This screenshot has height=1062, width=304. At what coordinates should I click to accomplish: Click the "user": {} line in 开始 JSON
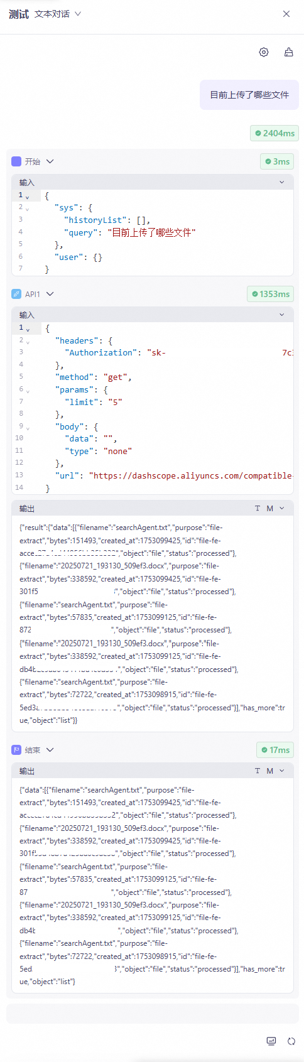[79, 257]
